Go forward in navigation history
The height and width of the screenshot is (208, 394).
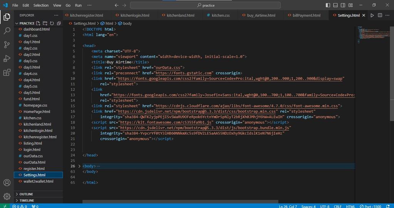[124, 5]
